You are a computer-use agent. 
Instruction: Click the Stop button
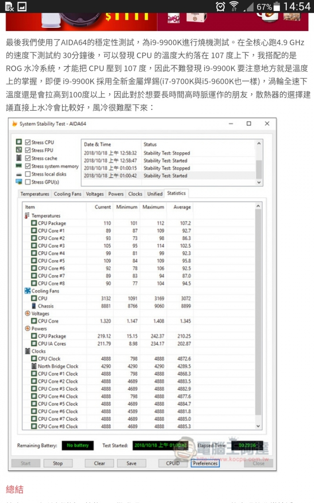(x=58, y=463)
